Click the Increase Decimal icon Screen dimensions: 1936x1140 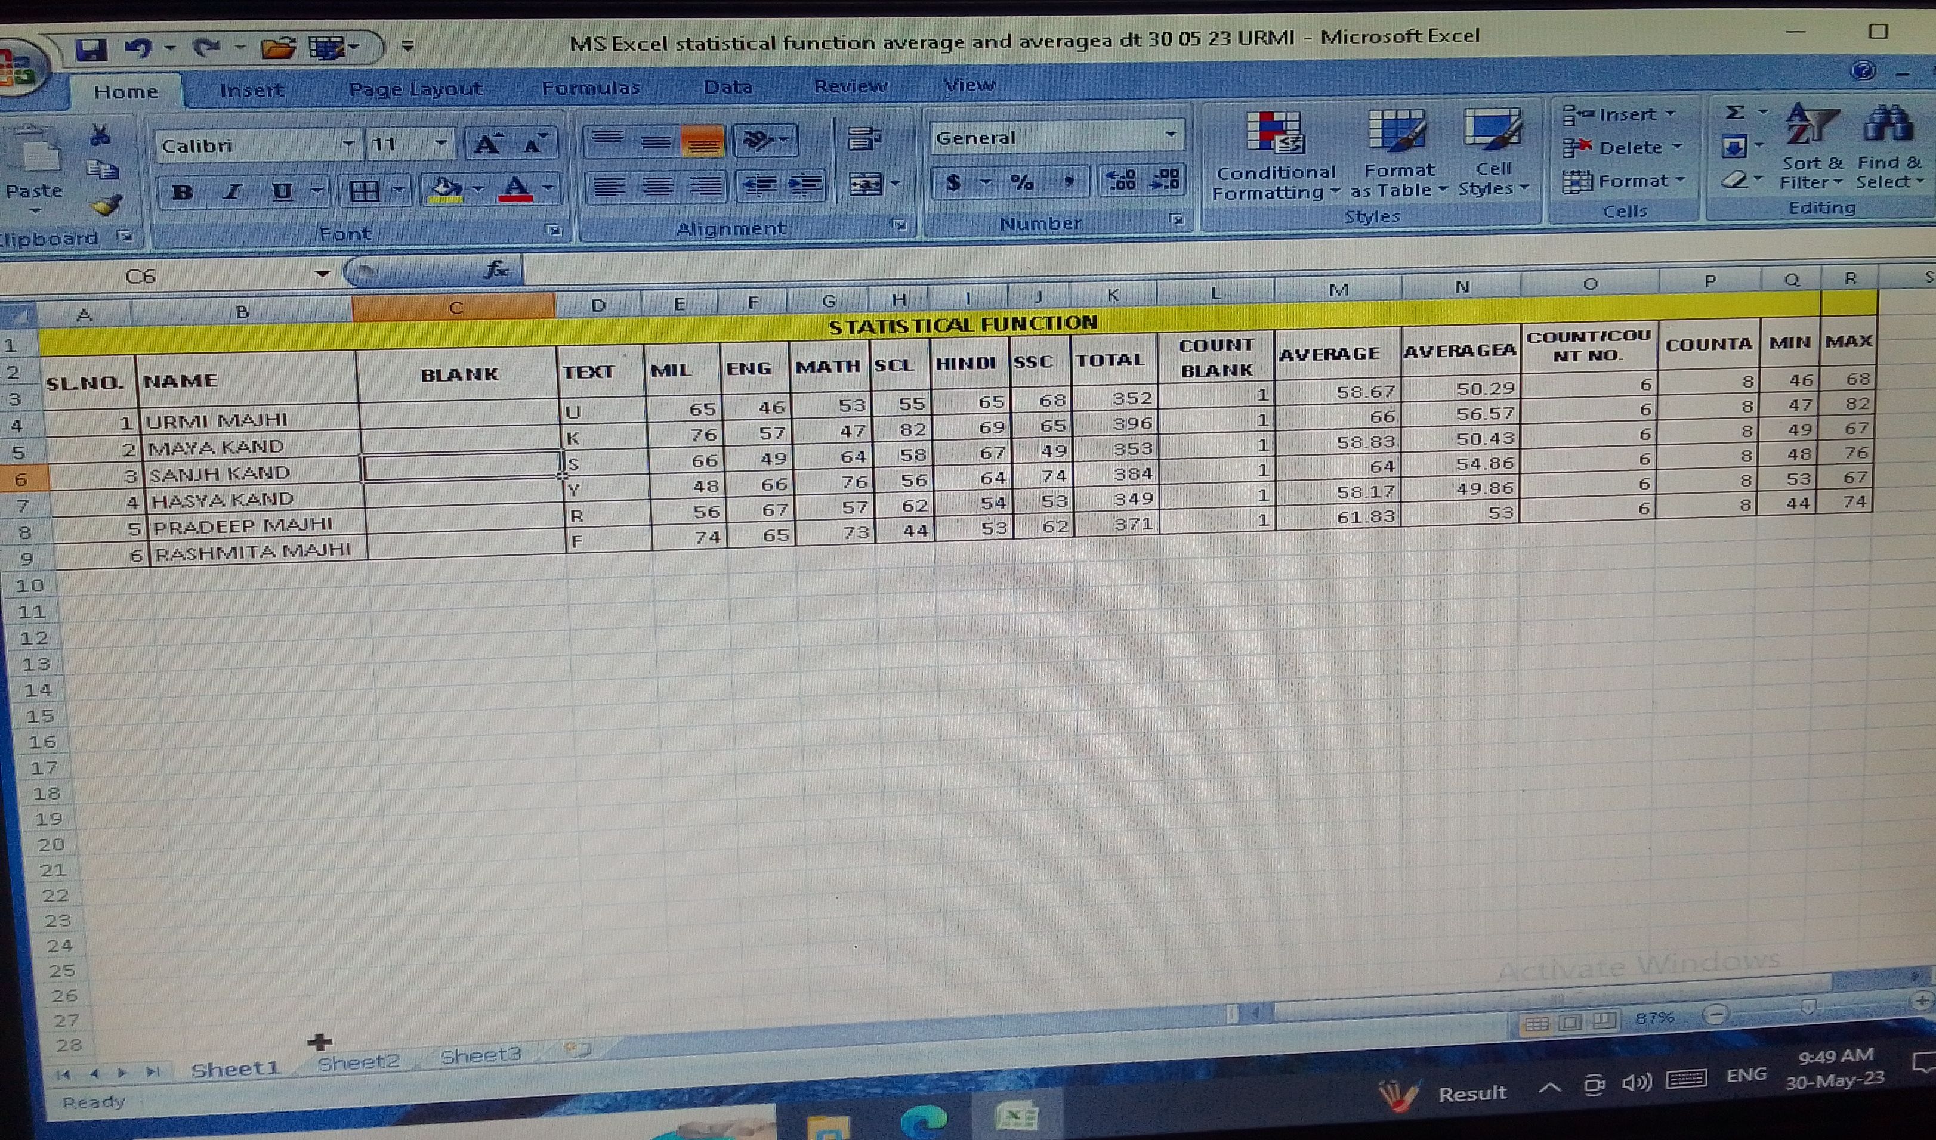[x=1120, y=181]
